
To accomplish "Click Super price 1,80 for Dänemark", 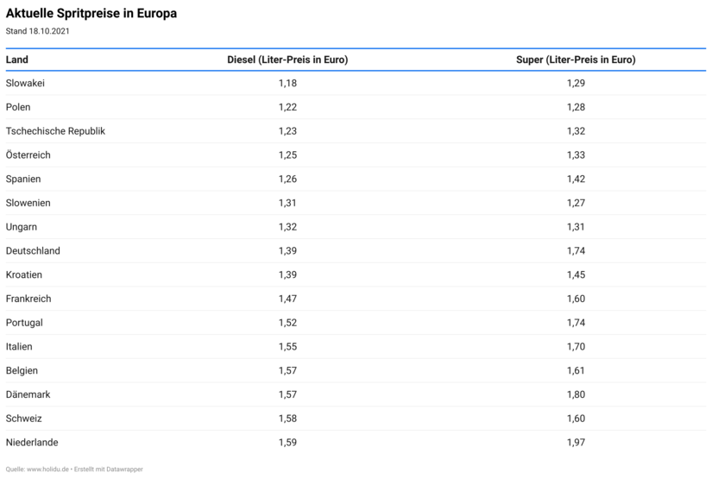I will [x=576, y=394].
